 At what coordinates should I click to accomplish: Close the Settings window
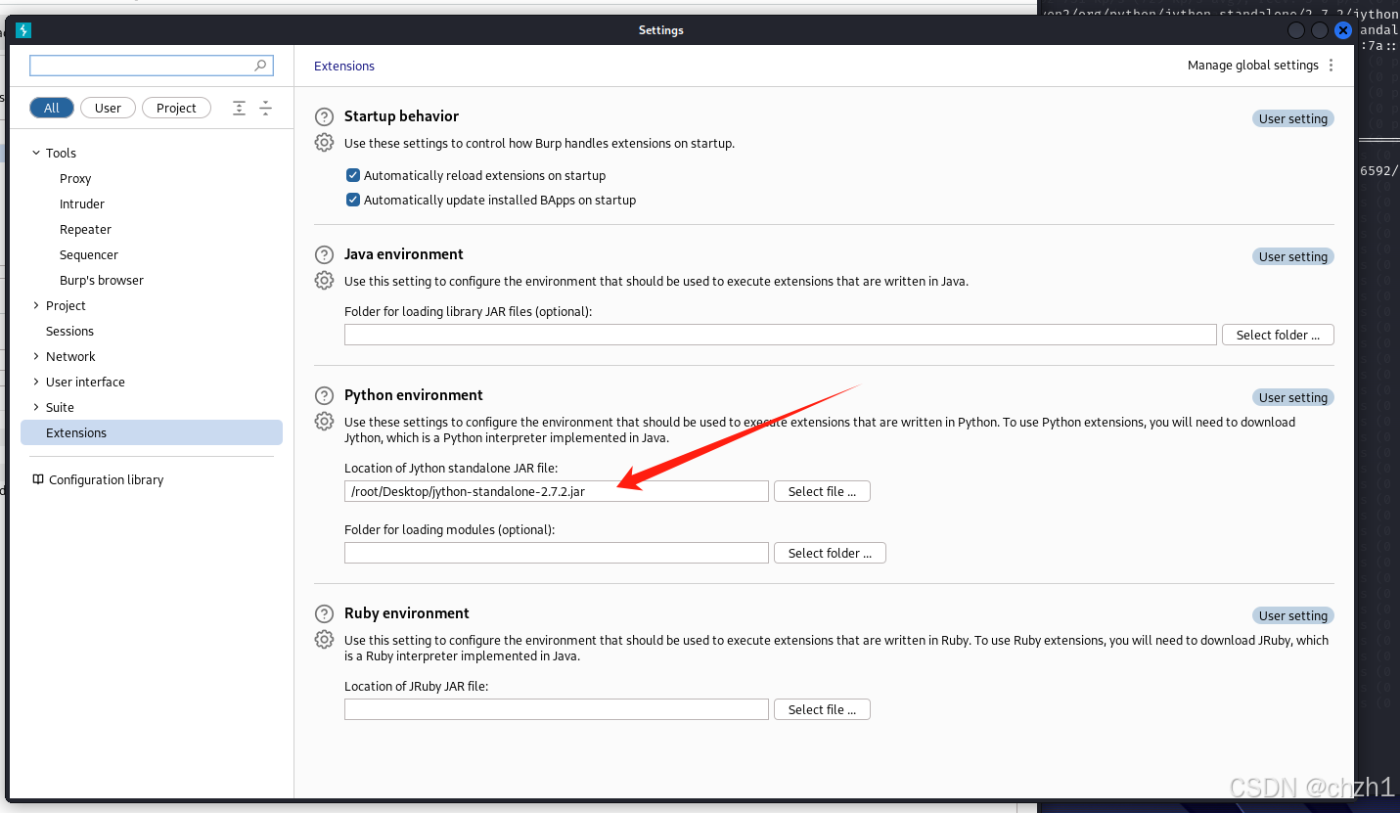point(1343,30)
